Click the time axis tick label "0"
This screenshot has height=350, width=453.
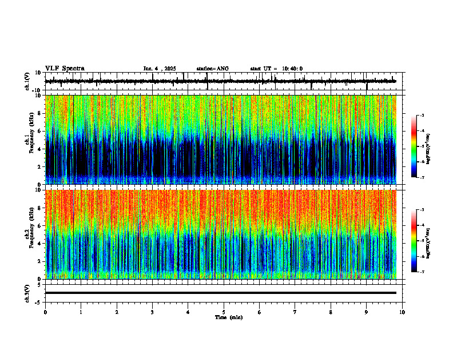[45, 312]
